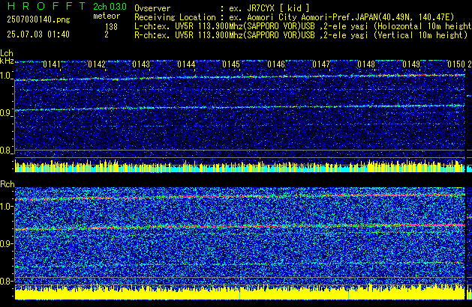Image resolution: width=472 pixels, height=307 pixels.
Task: Click the HROFFT title text
Action: [x=47, y=6]
